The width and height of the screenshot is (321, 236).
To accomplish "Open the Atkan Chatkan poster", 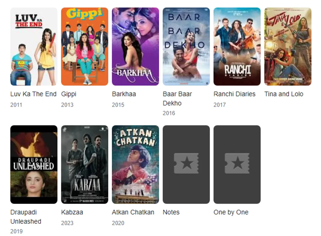I will [x=135, y=164].
